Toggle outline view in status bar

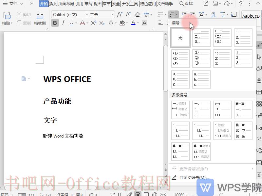(146, 194)
